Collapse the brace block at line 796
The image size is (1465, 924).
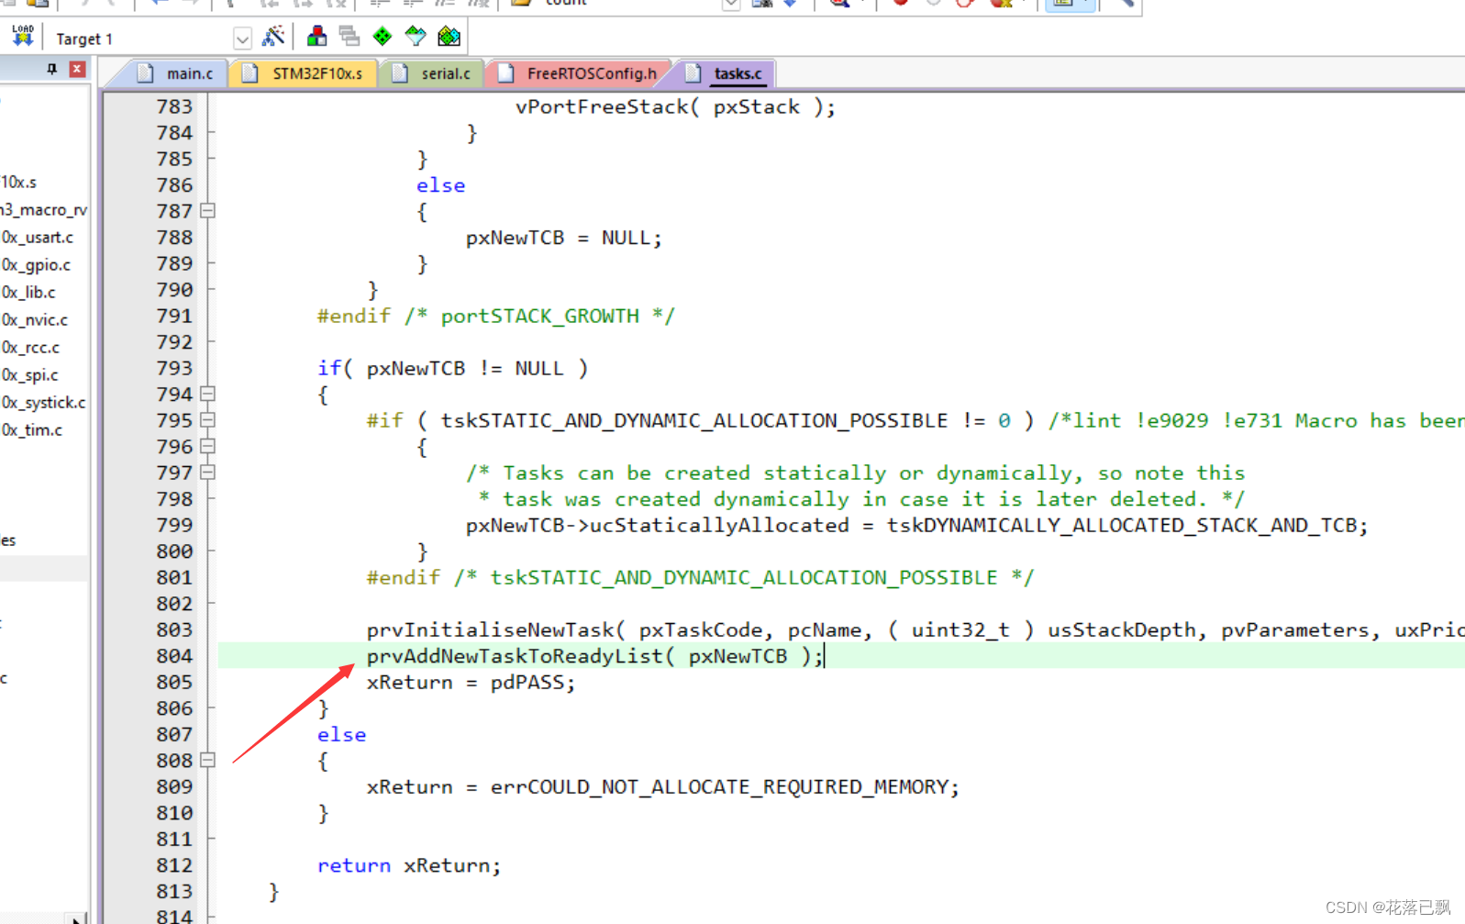click(208, 447)
